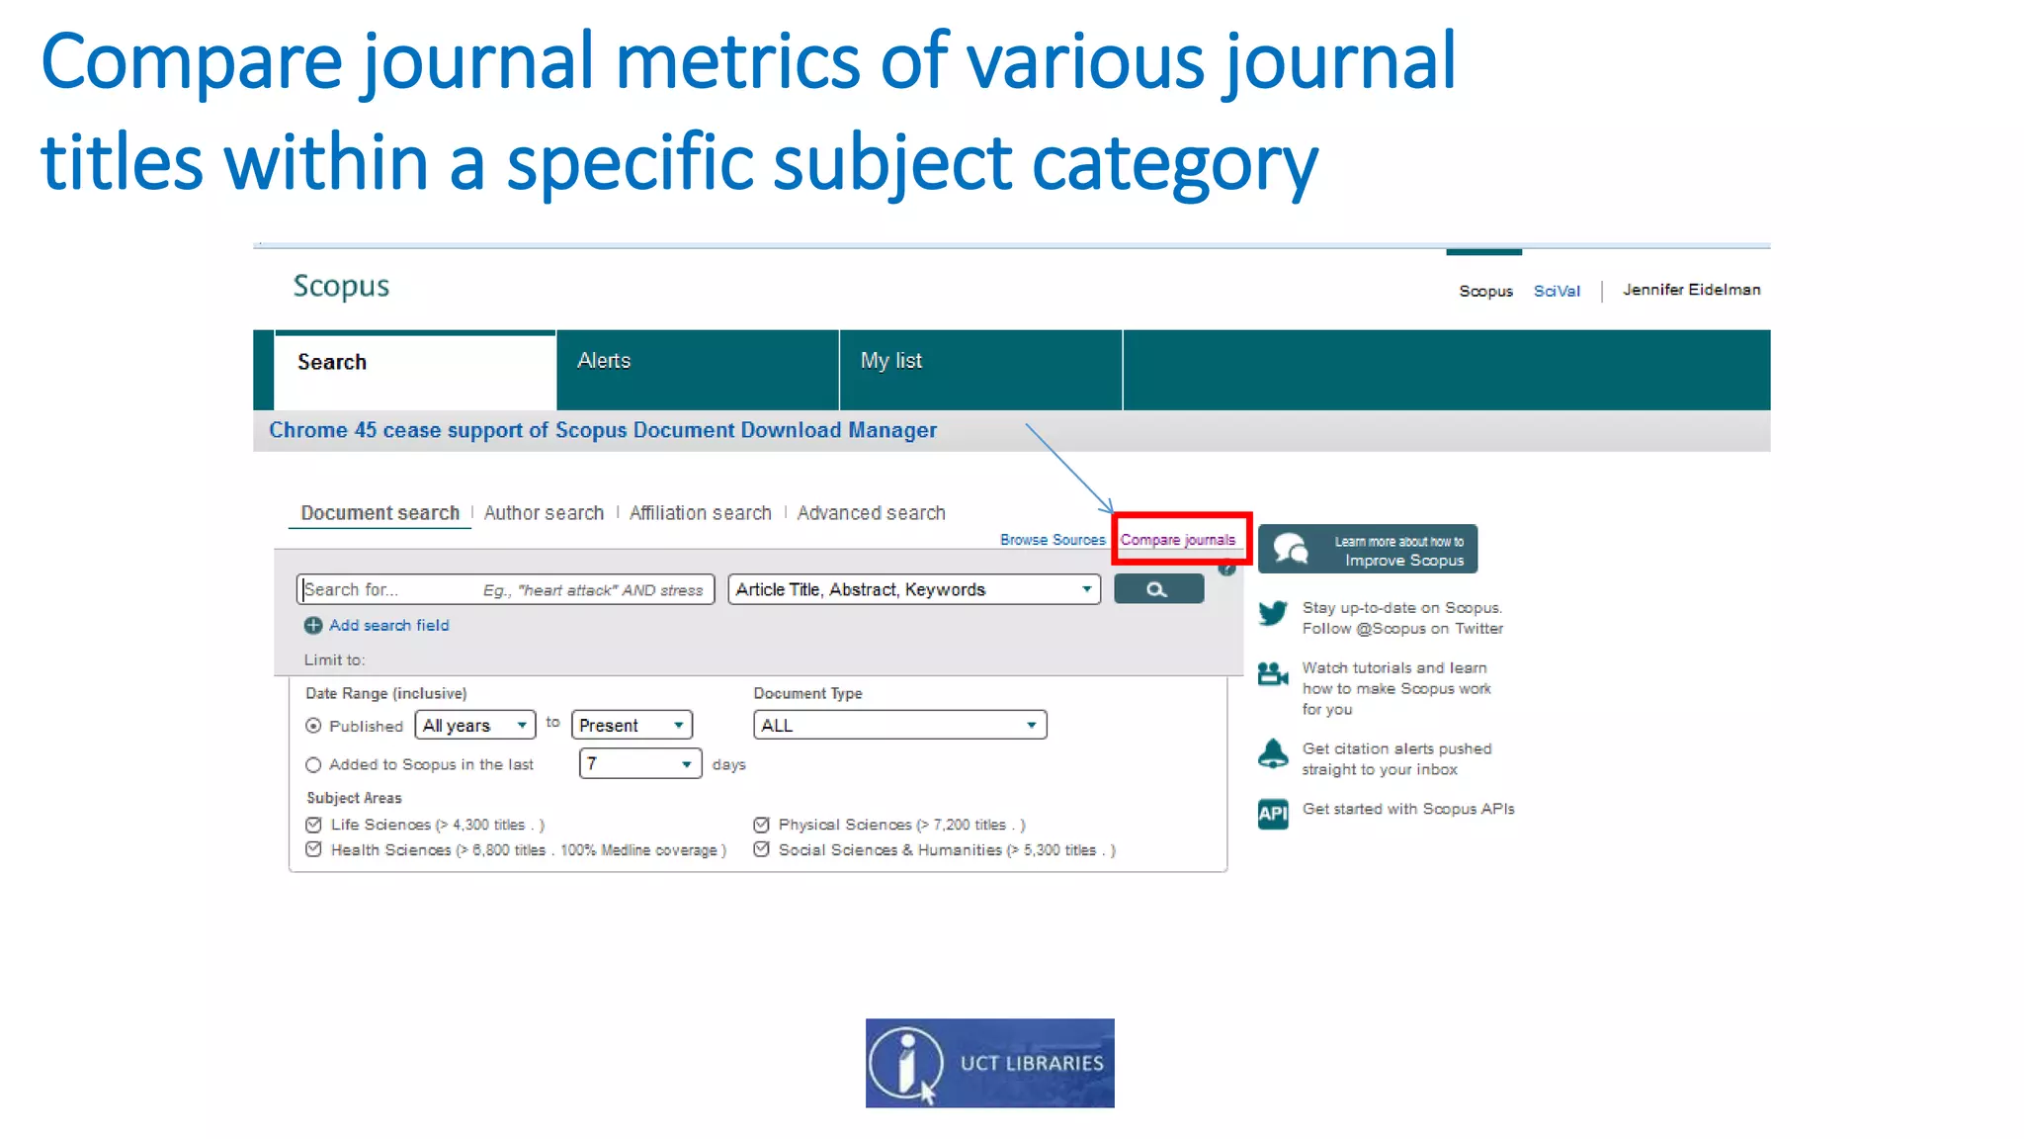Click the Twitter bird icon
Viewport: 2024px width, 1139px height.
[x=1273, y=613]
